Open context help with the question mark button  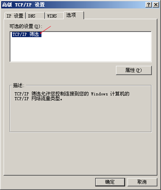tap(149, 5)
